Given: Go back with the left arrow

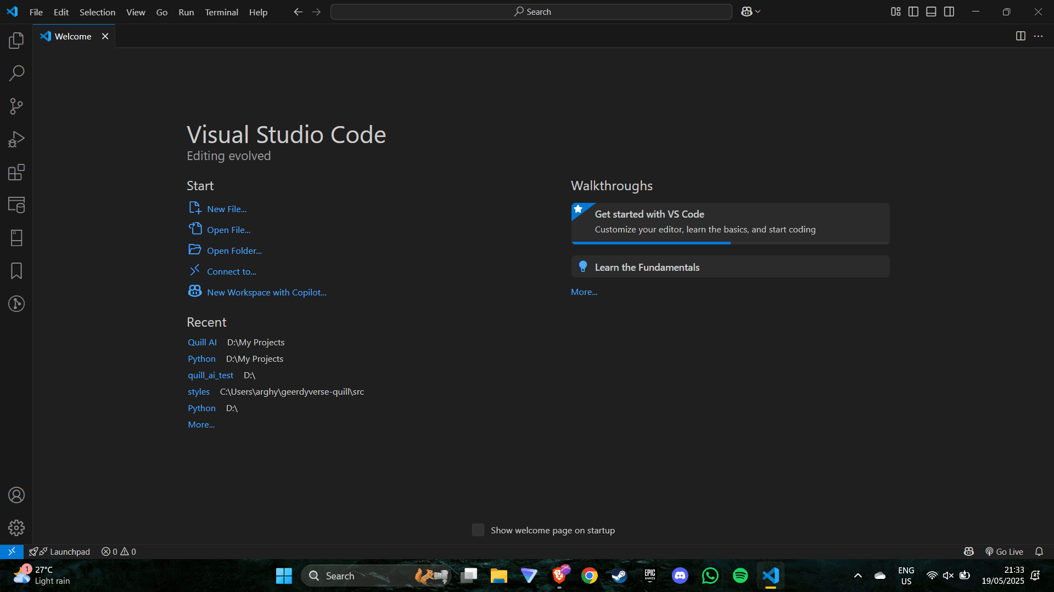Looking at the screenshot, I should [x=298, y=12].
